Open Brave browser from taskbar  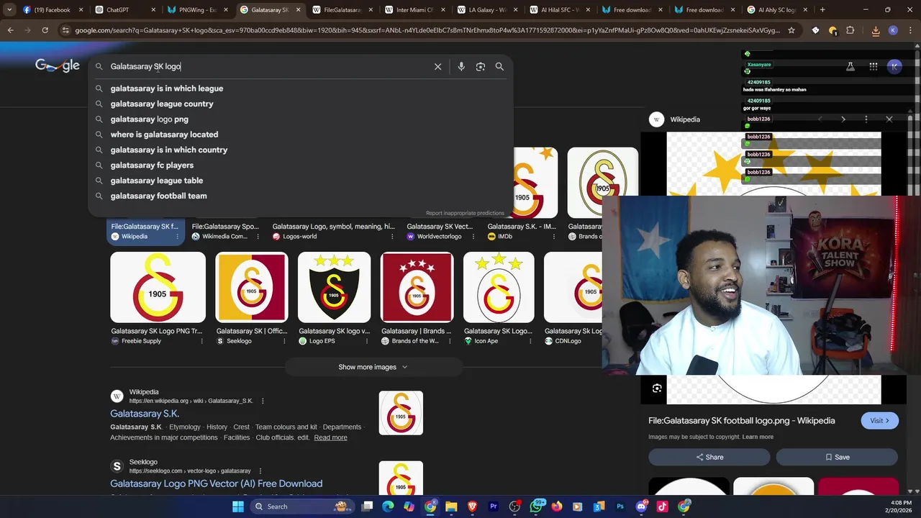click(472, 506)
